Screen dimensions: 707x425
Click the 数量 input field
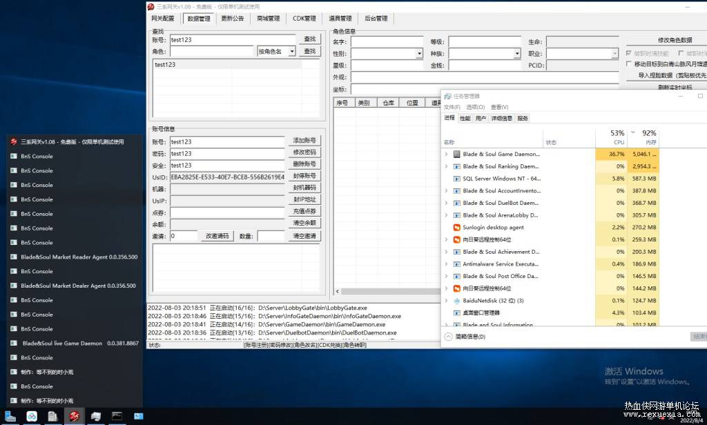pyautogui.click(x=271, y=236)
